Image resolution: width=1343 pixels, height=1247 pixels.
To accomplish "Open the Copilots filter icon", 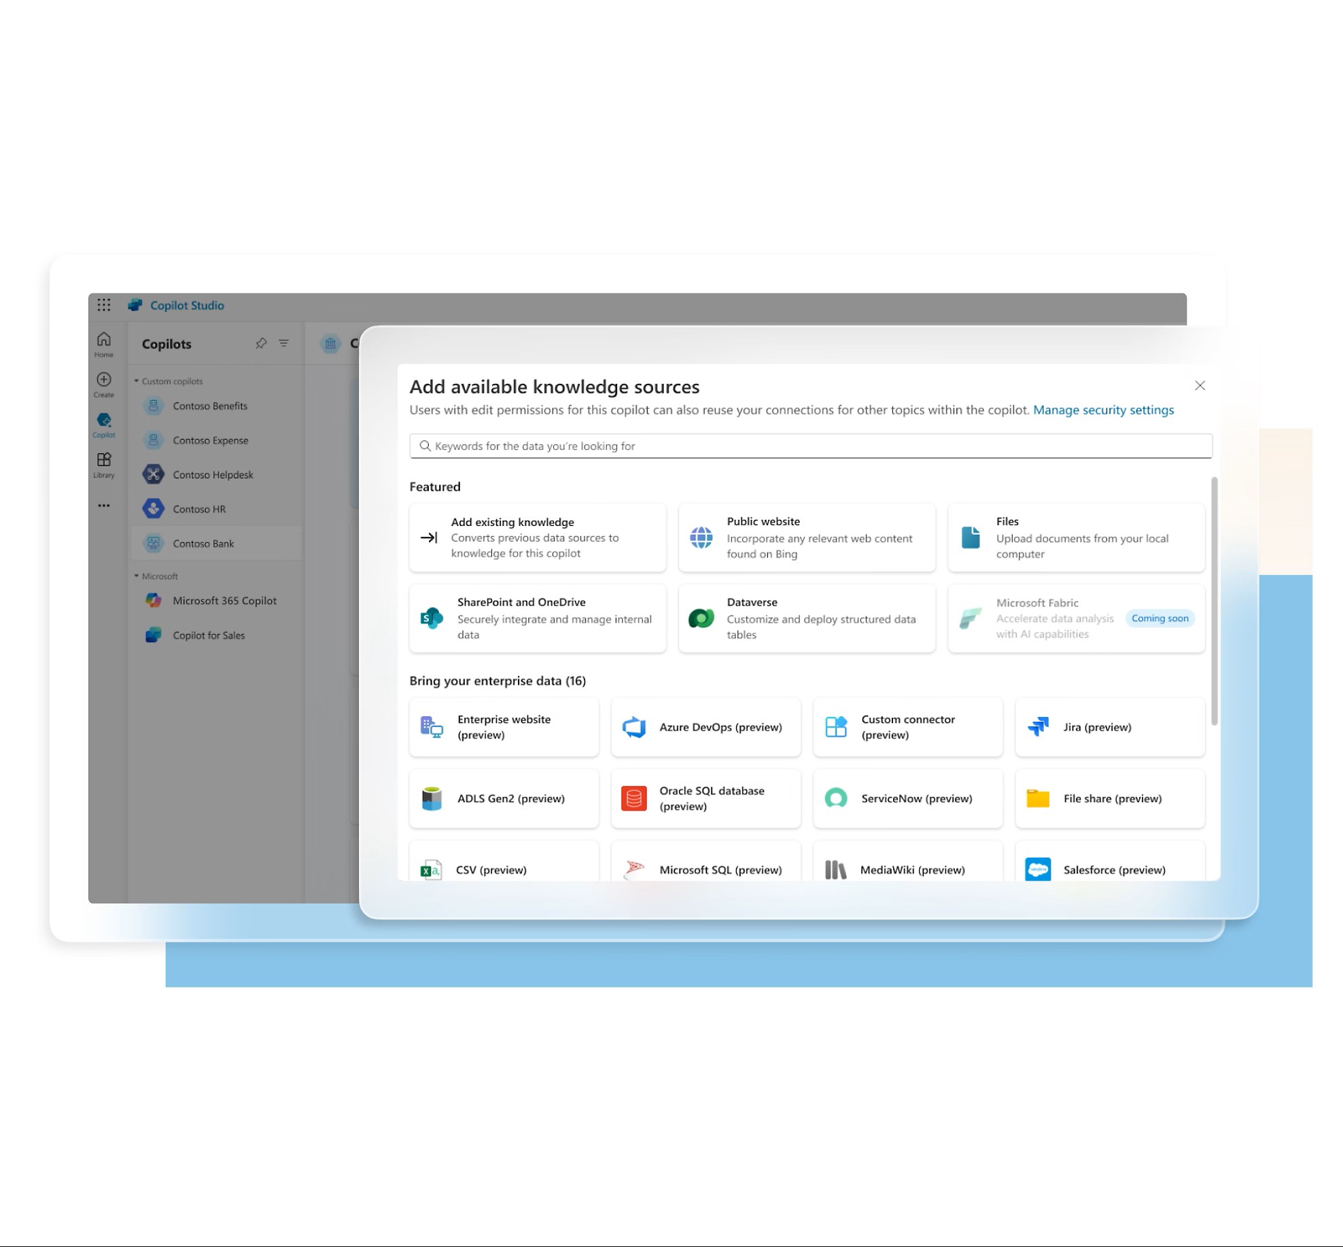I will [x=283, y=343].
